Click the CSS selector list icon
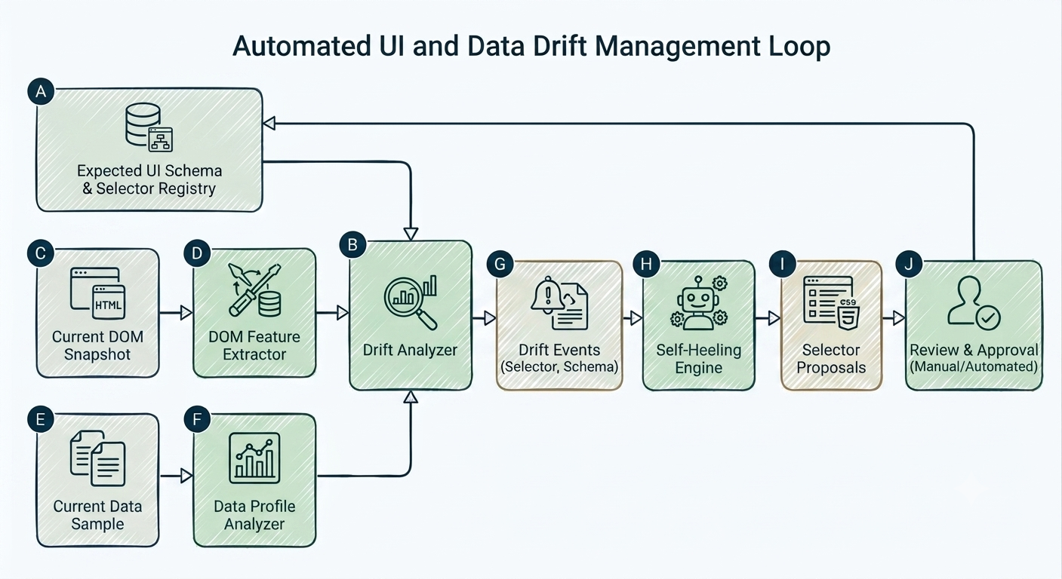The width and height of the screenshot is (1062, 579). point(831,301)
